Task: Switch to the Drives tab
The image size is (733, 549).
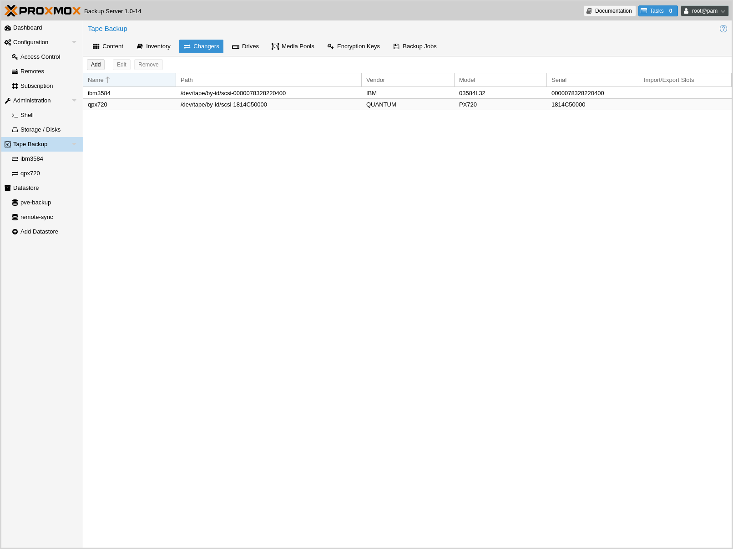Action: pos(245,46)
